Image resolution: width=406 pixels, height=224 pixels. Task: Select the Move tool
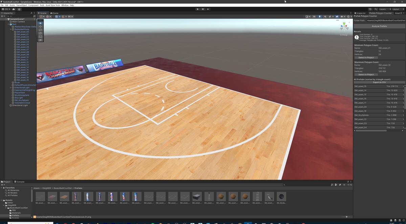point(40,26)
